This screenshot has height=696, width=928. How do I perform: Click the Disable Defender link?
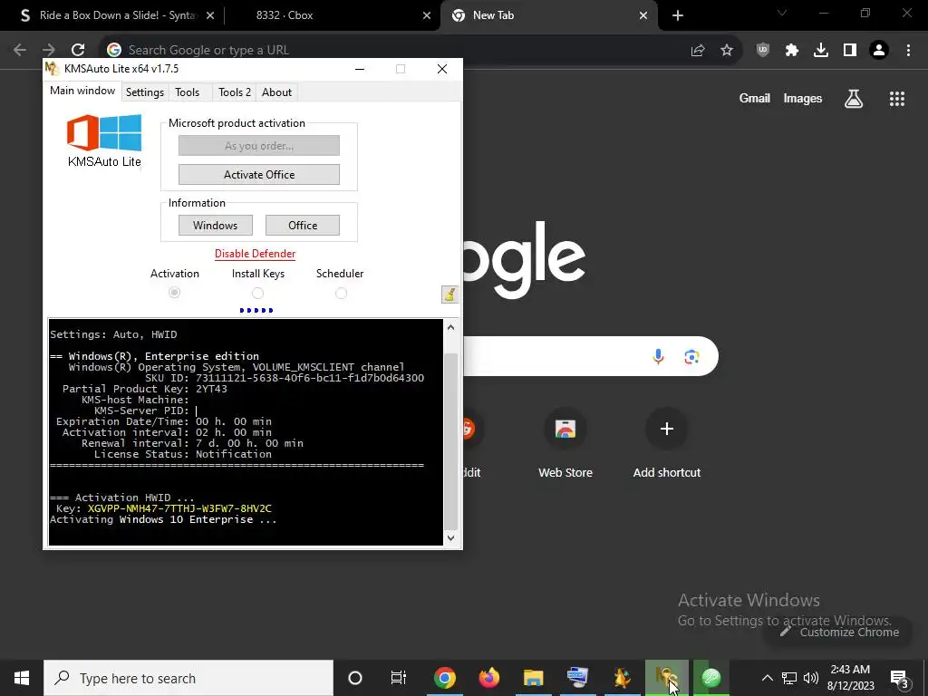tap(255, 254)
